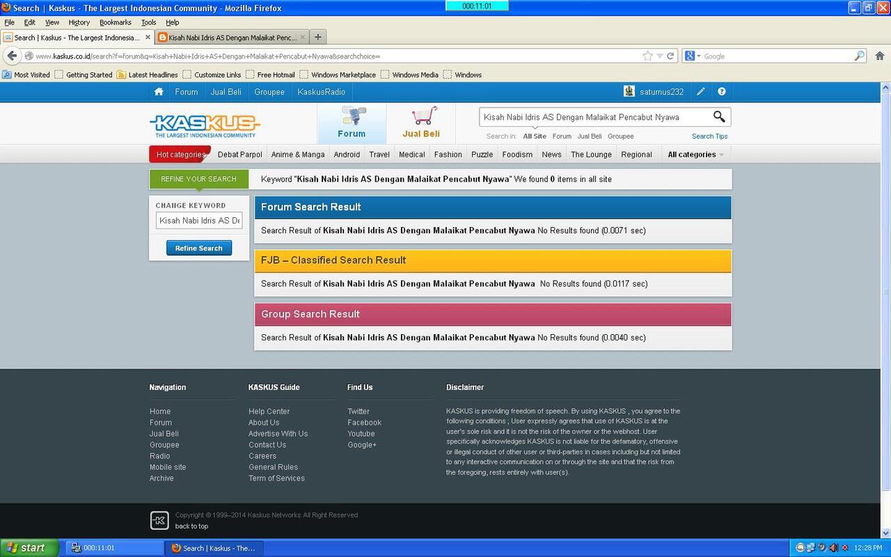The height and width of the screenshot is (557, 891).
Task: Click KaskusRadio in the blue navigation
Action: [321, 91]
